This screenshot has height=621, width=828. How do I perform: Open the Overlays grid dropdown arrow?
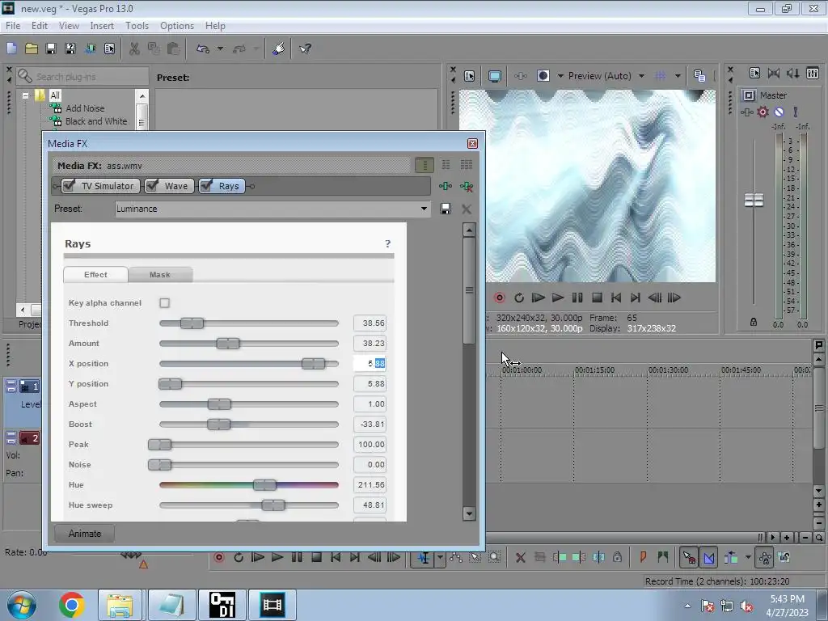point(678,76)
